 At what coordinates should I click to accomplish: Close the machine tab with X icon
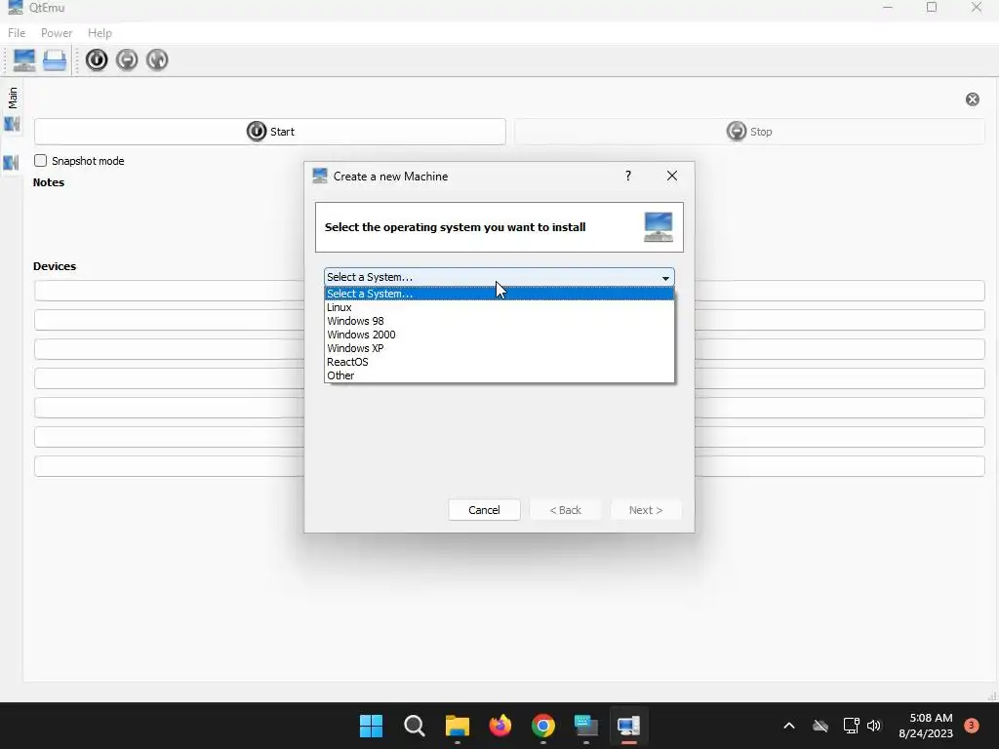[973, 99]
